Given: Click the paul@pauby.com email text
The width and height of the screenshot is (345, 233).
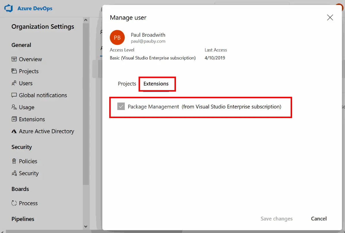Looking at the screenshot, I should (148, 41).
